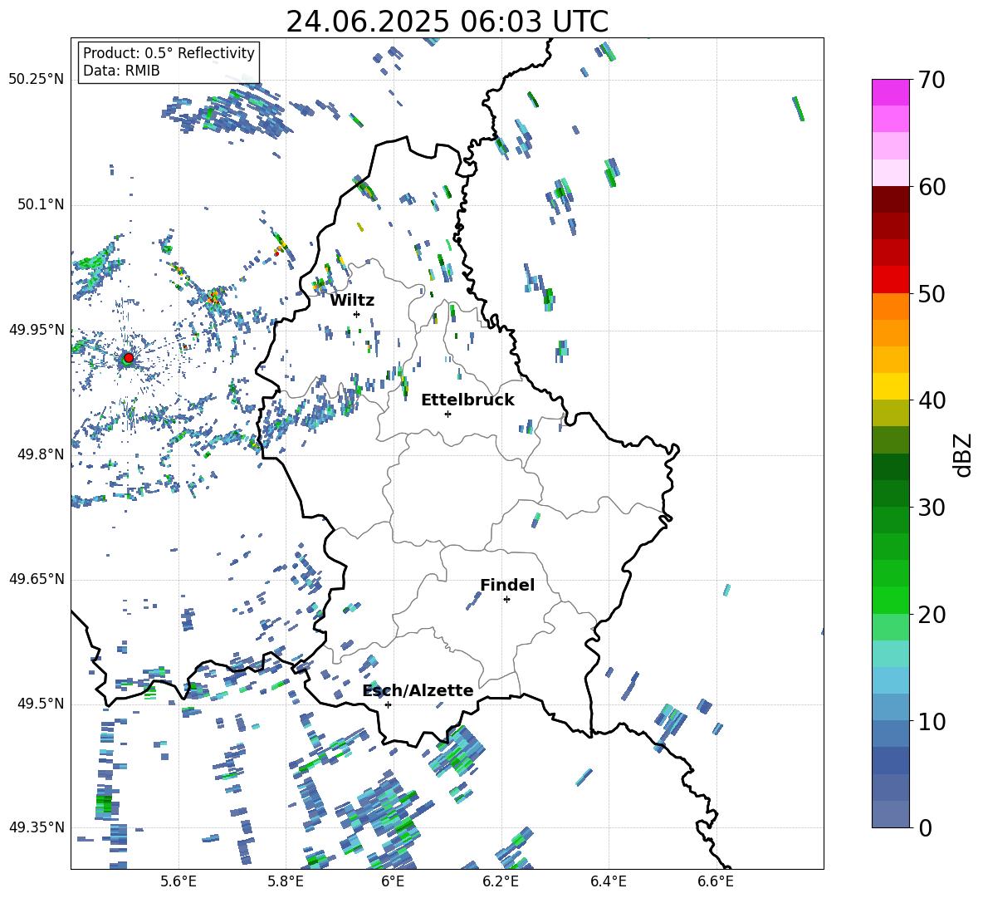This screenshot has width=983, height=898.
Task: Click the 'Data: RMIB' text
Action: click(121, 71)
